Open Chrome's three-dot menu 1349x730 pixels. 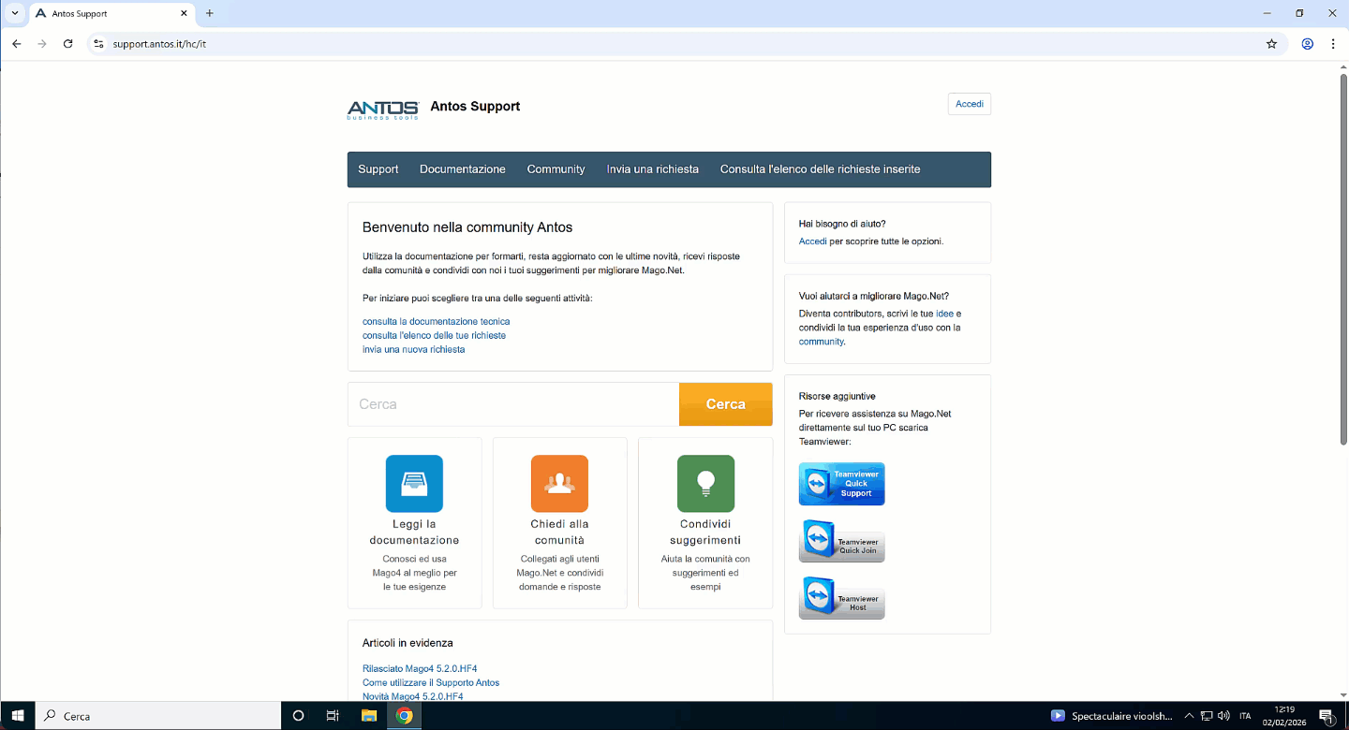(1333, 43)
